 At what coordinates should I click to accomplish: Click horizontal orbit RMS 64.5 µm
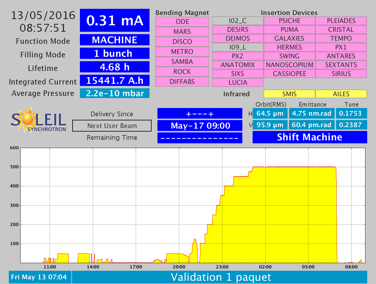pyautogui.click(x=270, y=113)
